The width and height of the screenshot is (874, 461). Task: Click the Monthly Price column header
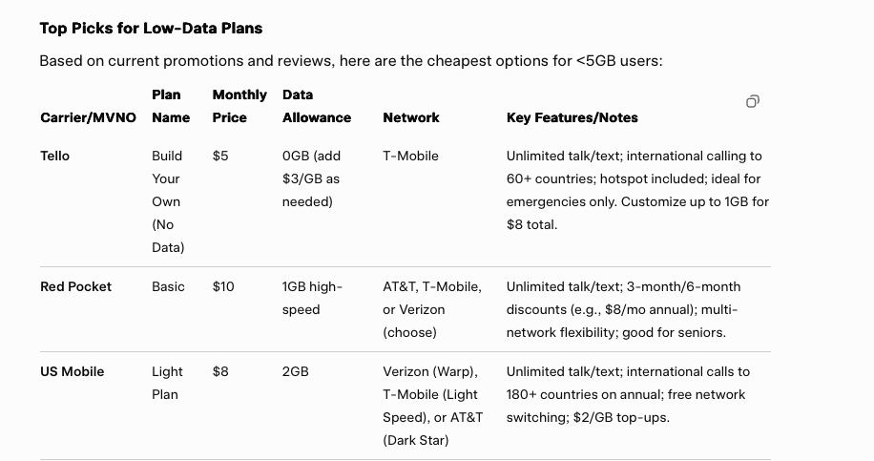tap(239, 106)
